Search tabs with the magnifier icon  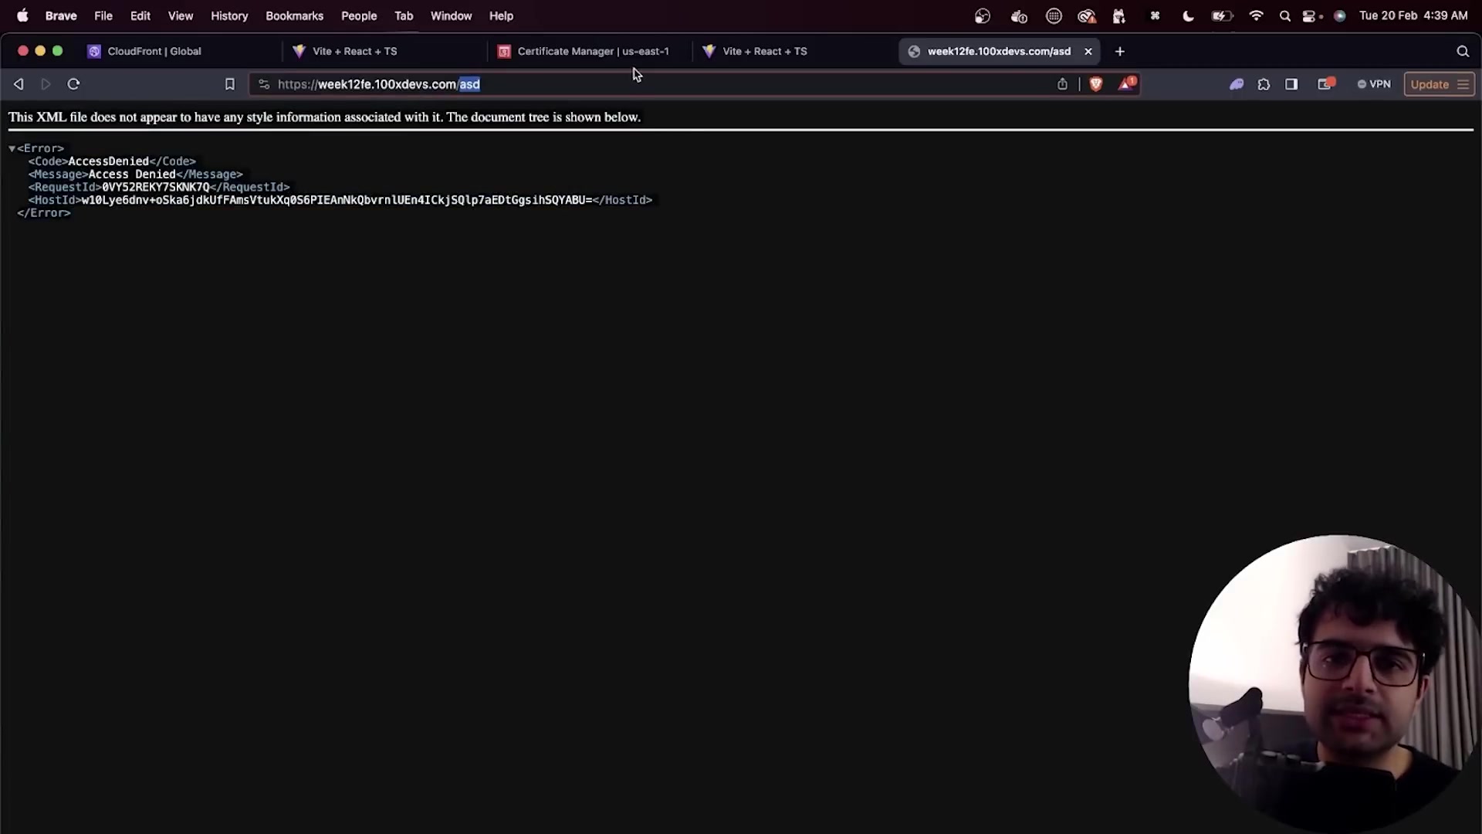(x=1463, y=51)
